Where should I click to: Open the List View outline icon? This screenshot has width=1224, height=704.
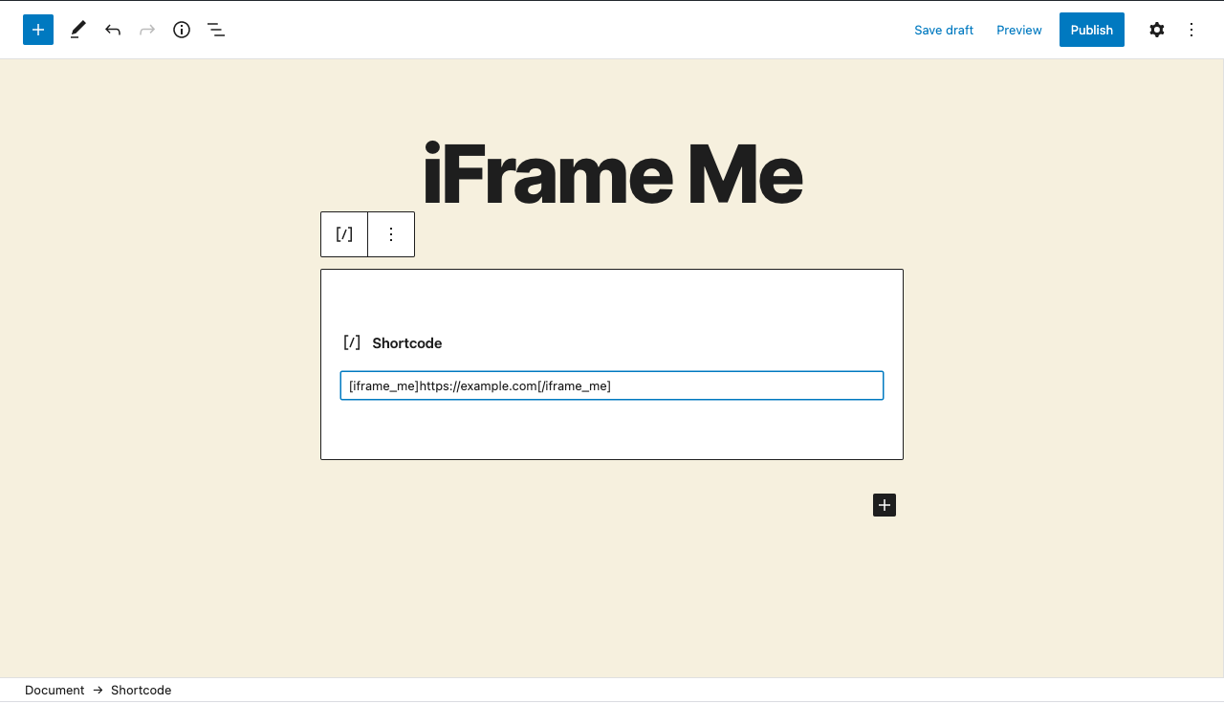click(216, 30)
